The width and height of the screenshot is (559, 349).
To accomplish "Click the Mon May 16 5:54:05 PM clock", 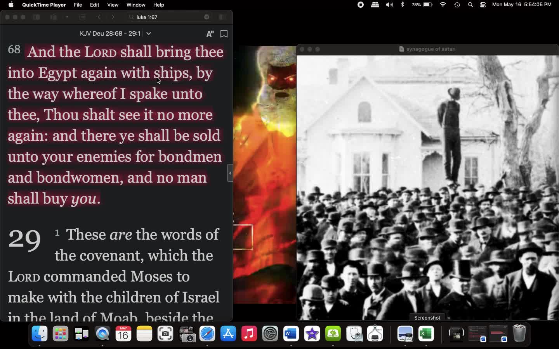I will [522, 5].
